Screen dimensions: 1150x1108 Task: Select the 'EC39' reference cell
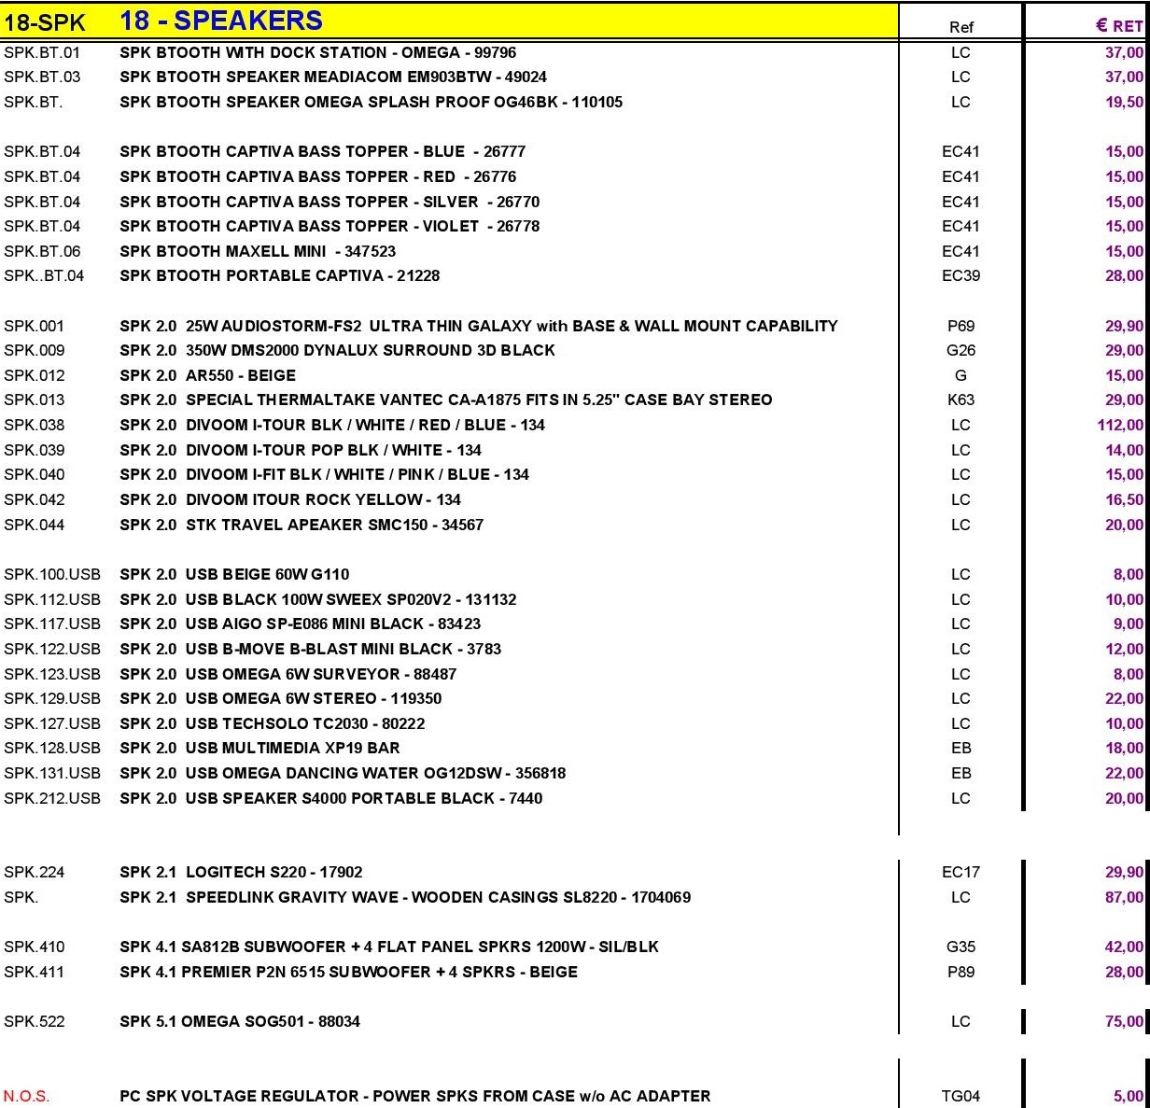tap(961, 275)
